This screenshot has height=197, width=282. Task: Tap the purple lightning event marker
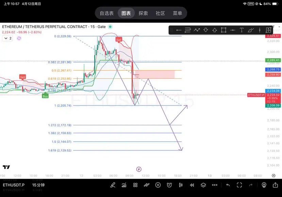click(x=139, y=169)
